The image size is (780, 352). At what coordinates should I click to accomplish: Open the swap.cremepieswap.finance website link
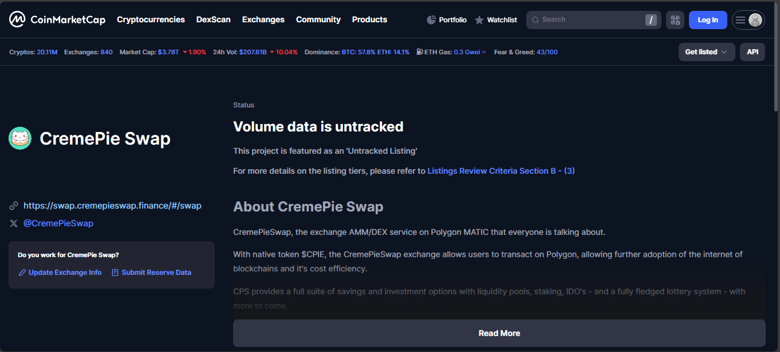(112, 206)
